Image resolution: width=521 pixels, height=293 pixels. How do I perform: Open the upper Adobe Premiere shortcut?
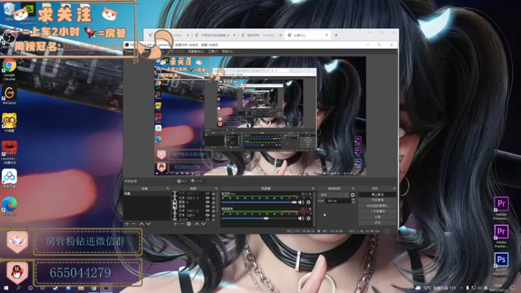pos(501,208)
